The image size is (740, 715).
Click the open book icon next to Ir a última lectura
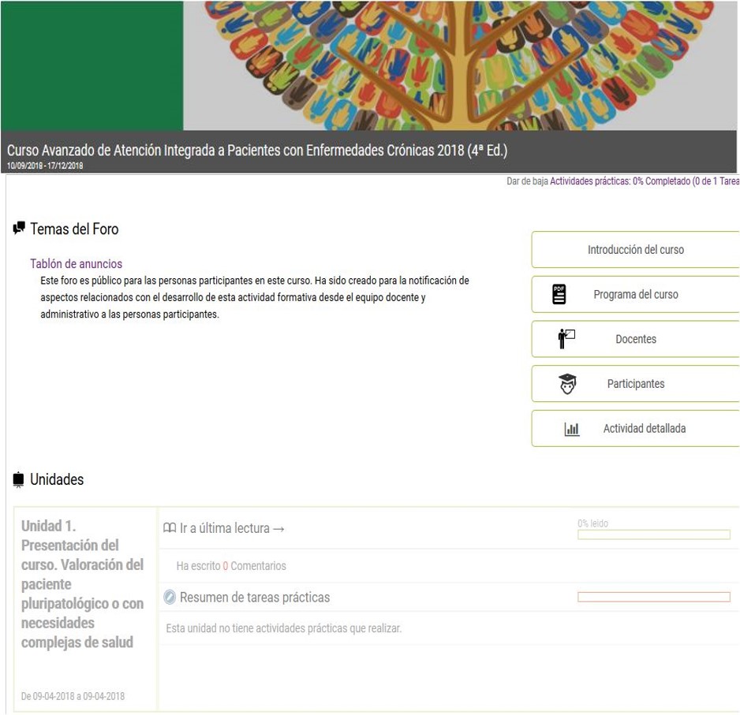[x=170, y=527]
